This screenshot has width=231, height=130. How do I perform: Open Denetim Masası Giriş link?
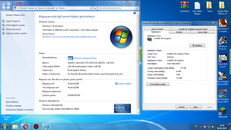15,15
